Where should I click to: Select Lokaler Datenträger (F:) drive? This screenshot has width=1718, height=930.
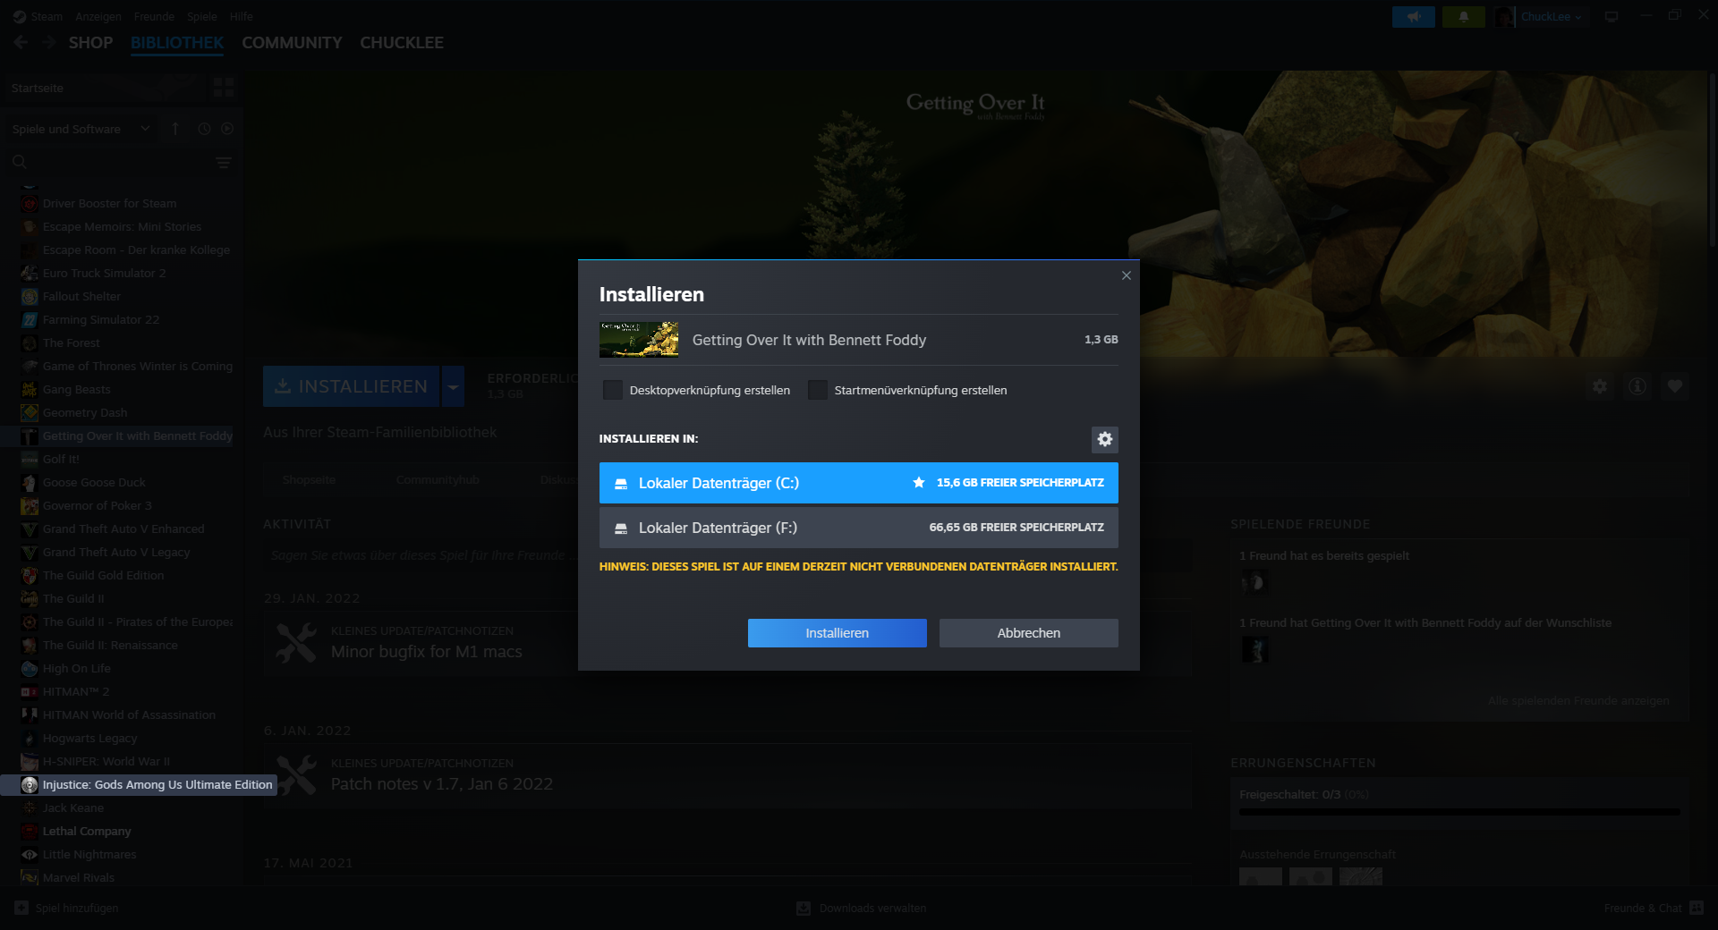(x=859, y=528)
